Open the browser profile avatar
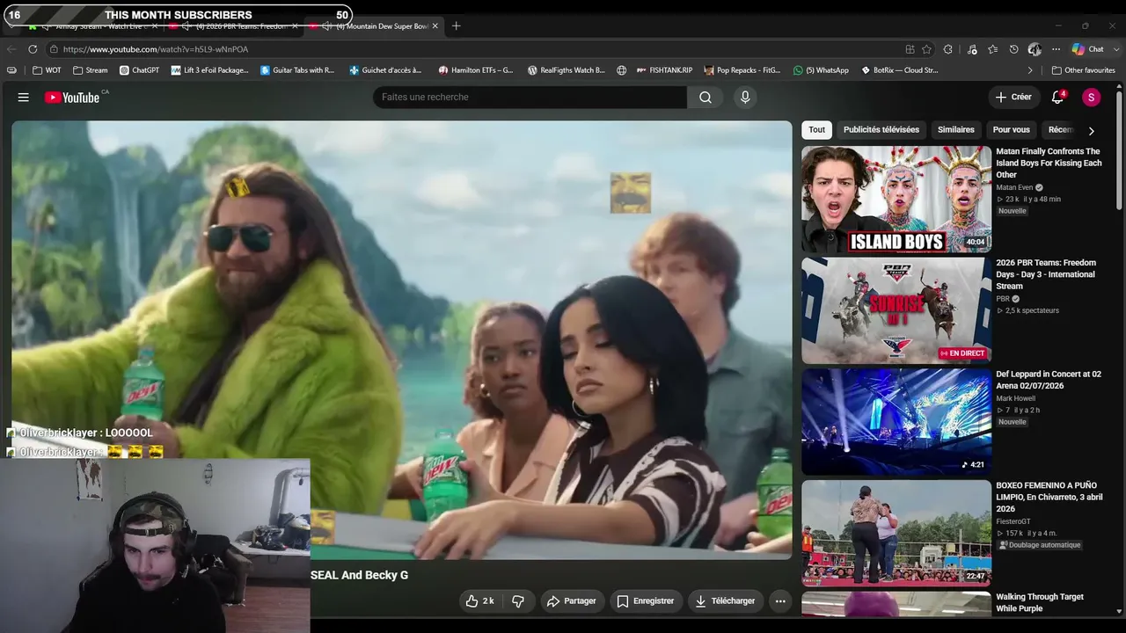The image size is (1126, 633). point(1035,49)
